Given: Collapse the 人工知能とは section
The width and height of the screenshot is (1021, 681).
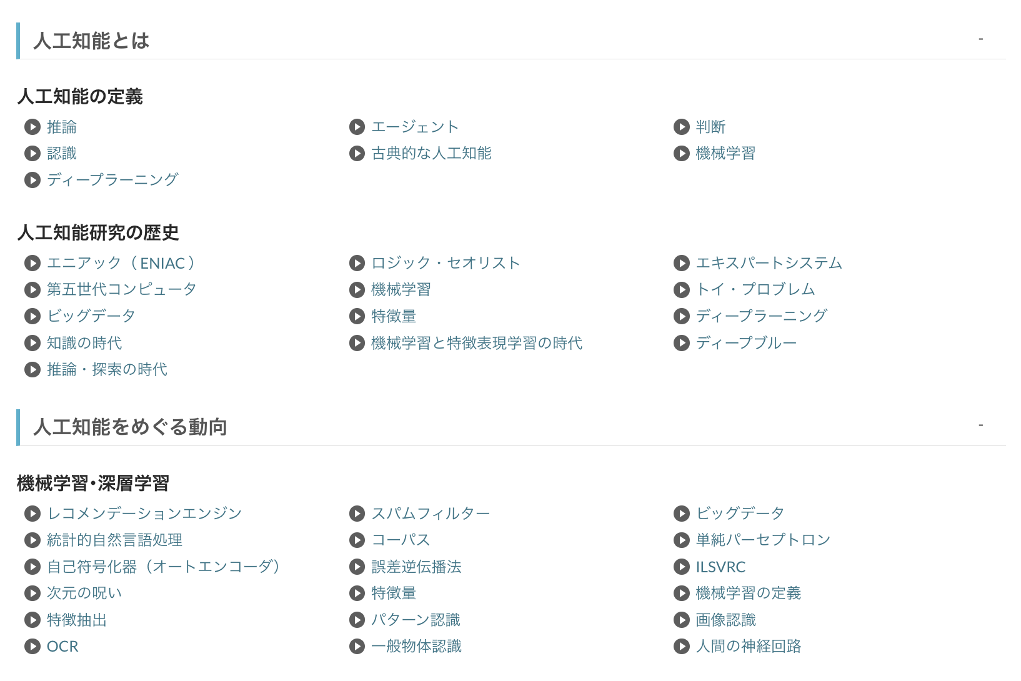Looking at the screenshot, I should [980, 39].
